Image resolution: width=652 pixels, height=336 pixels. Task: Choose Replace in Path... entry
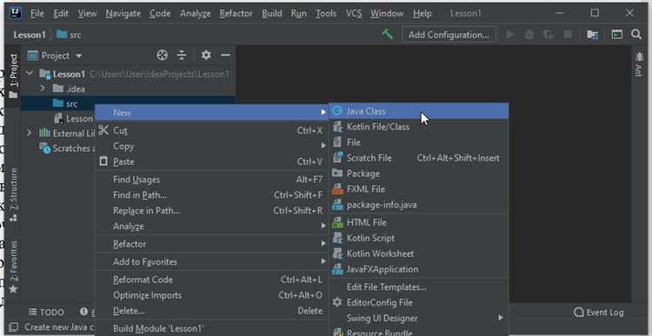(x=211, y=211)
